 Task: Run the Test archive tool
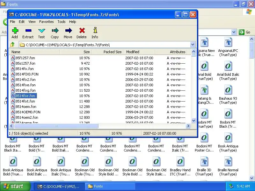[x=42, y=31]
